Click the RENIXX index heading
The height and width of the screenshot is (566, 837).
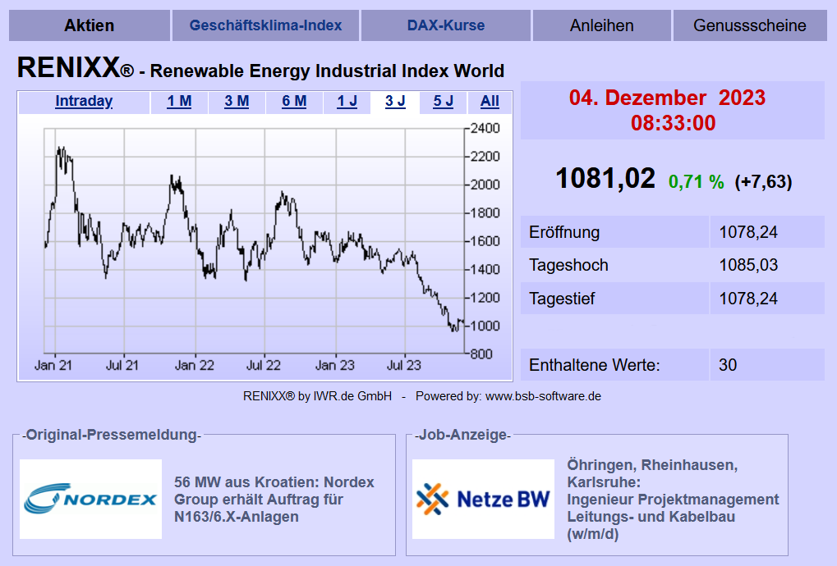[x=260, y=69]
